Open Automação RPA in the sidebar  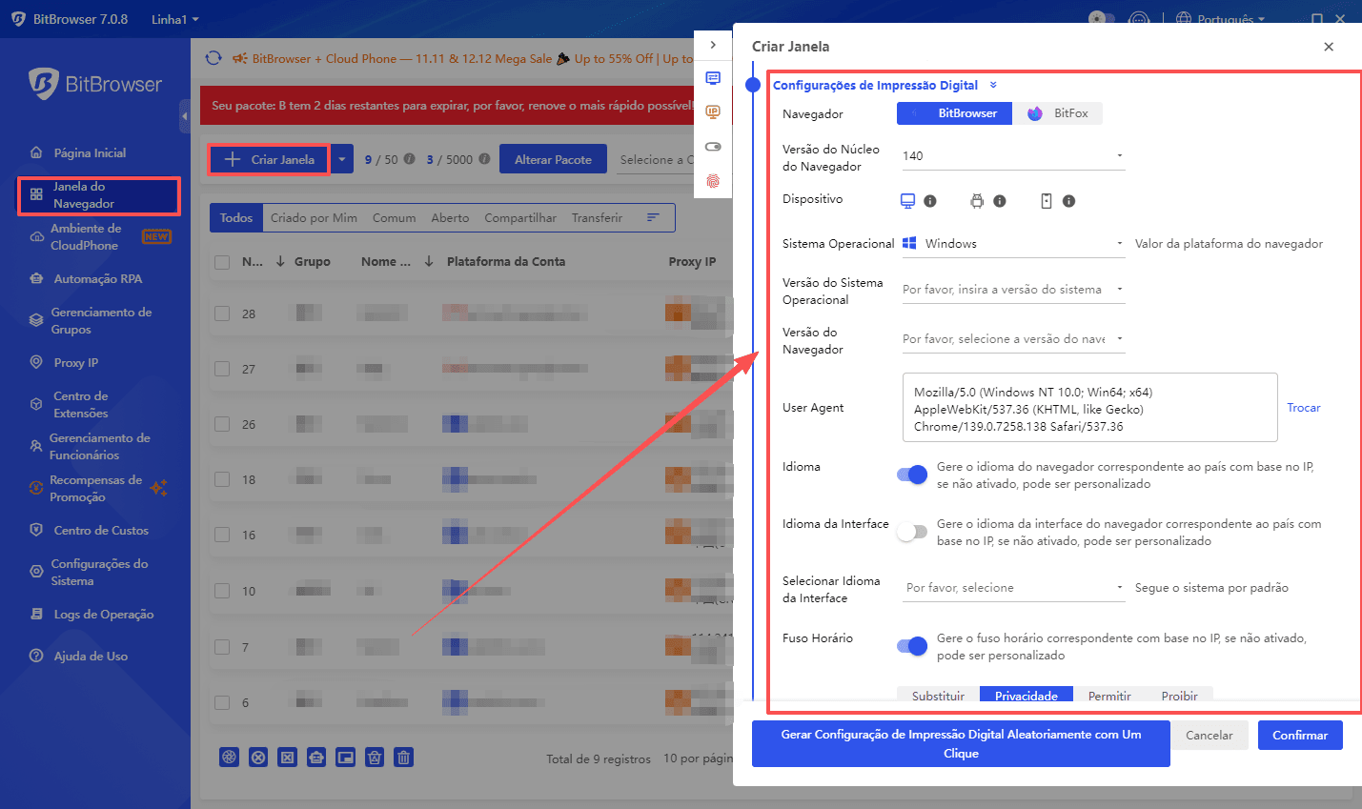pos(97,279)
